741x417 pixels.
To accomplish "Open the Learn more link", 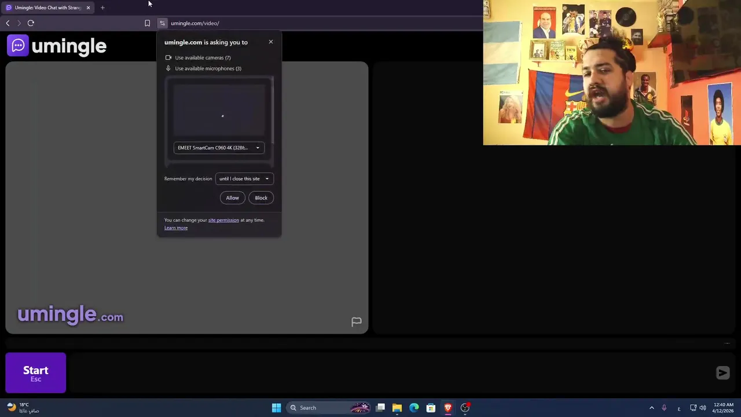I will (176, 228).
